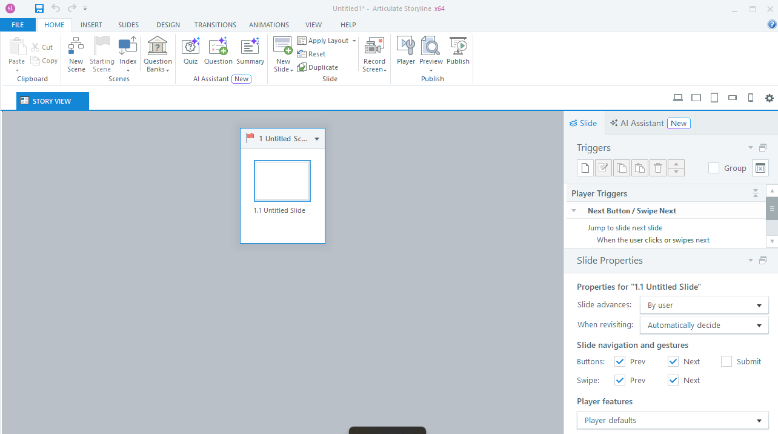Switch to the INSERT ribbon tab
The height and width of the screenshot is (434, 778).
(x=91, y=25)
